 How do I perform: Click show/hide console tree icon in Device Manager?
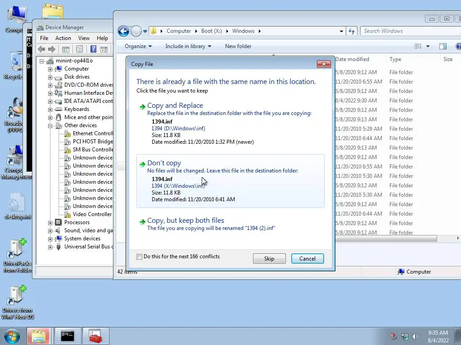pos(66,49)
